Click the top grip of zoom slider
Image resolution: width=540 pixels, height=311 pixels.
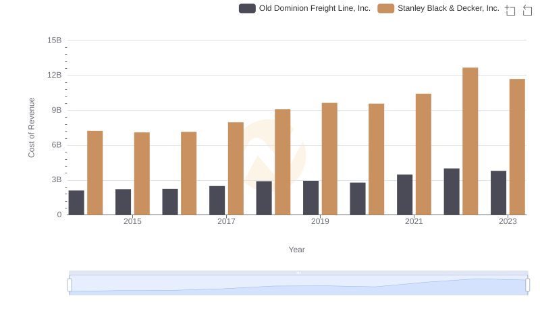(x=298, y=273)
